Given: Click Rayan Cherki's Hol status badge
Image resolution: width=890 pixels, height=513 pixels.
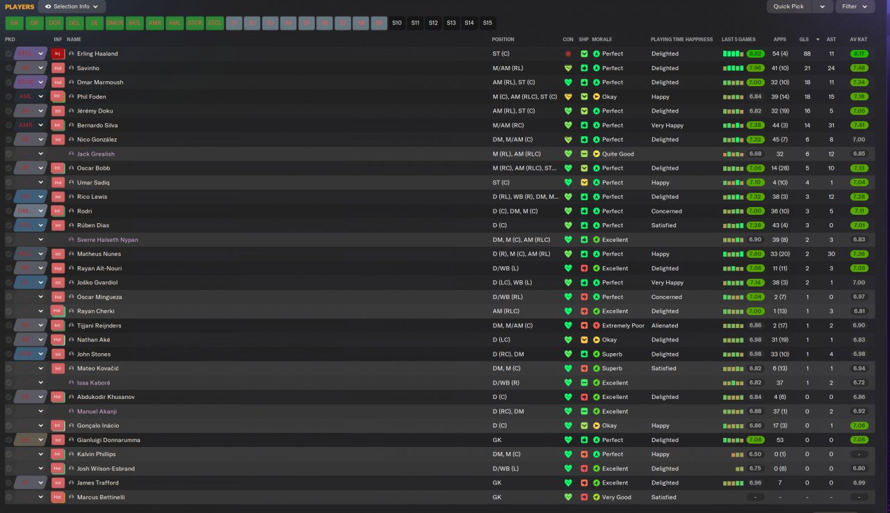Looking at the screenshot, I should click(x=58, y=311).
